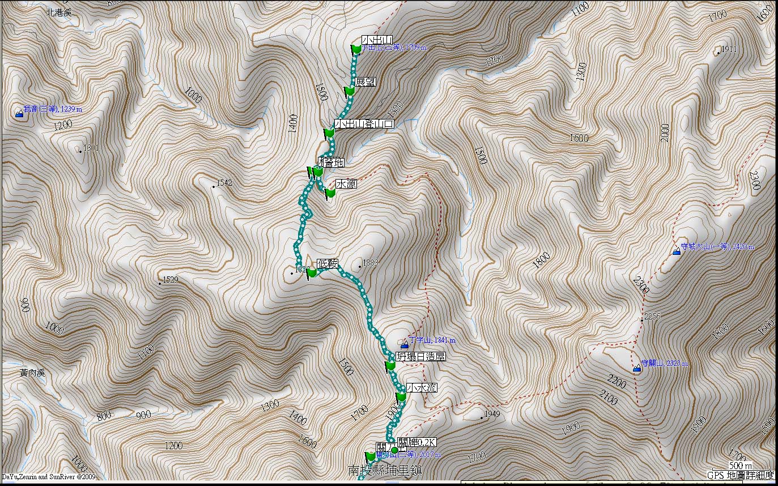Click the 關刀山 summit flag marker
The height and width of the screenshot is (486, 778).
pyautogui.click(x=370, y=457)
